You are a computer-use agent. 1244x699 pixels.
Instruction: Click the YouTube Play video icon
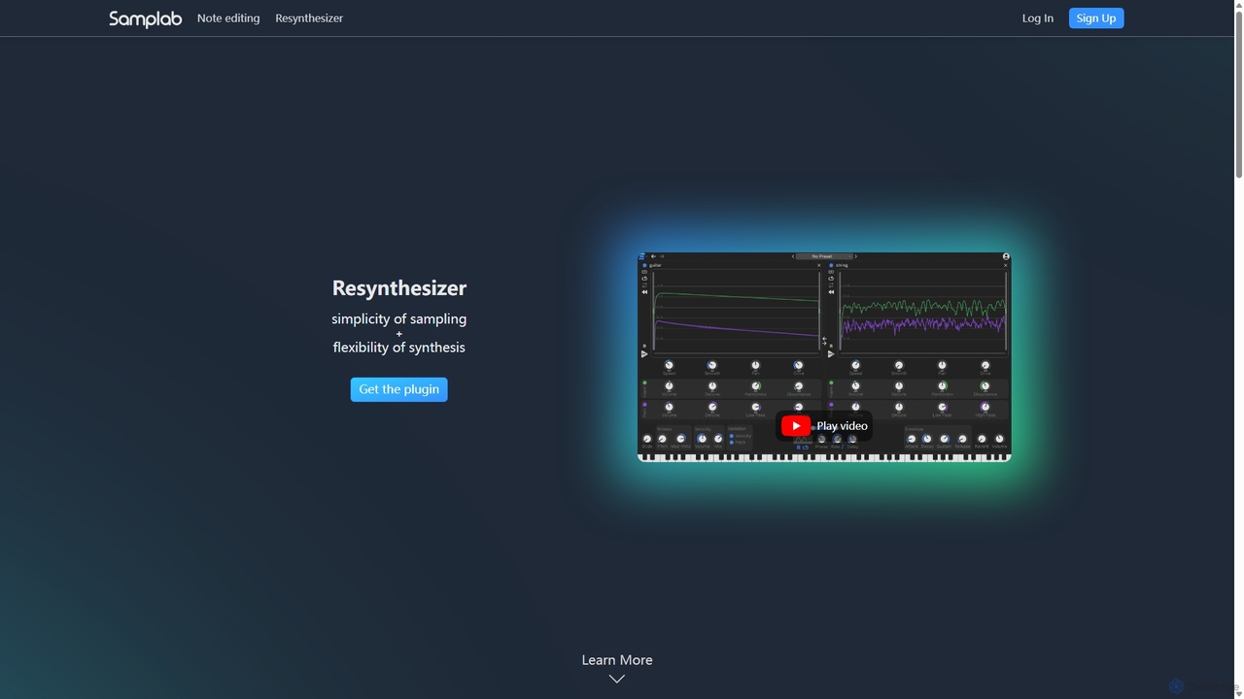tap(795, 426)
